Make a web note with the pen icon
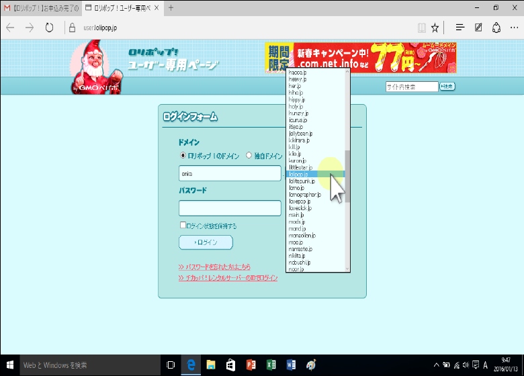This screenshot has height=376, width=524. click(478, 28)
